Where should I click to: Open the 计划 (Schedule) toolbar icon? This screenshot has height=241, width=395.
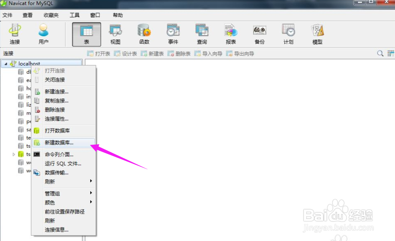point(289,34)
